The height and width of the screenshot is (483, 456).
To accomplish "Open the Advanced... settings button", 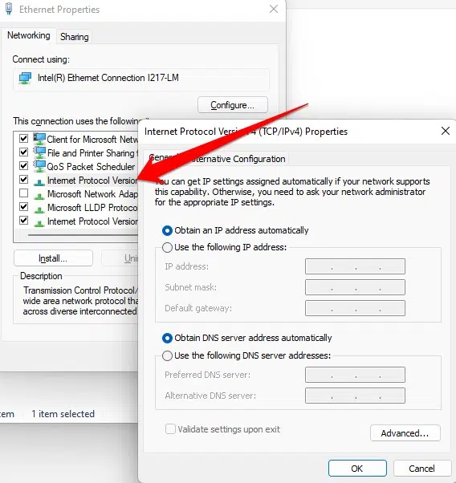I will click(405, 433).
